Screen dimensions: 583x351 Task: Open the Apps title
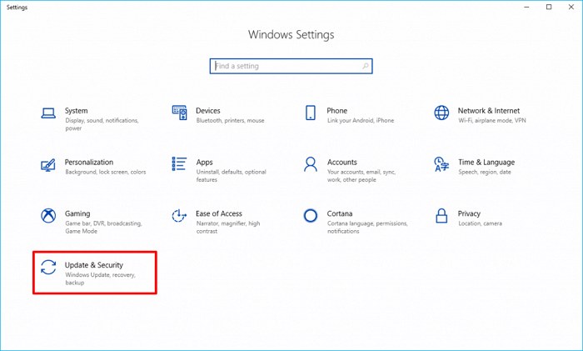click(x=205, y=163)
